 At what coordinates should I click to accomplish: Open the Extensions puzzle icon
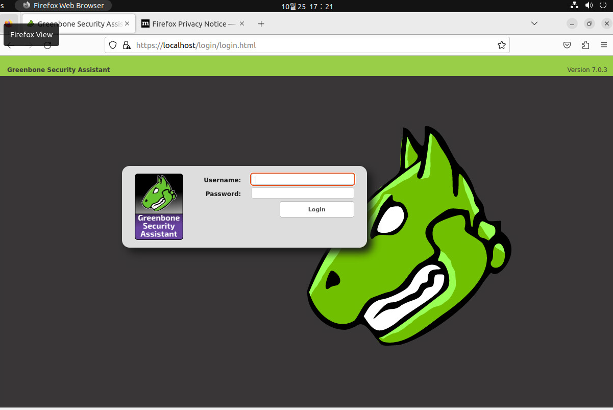585,45
